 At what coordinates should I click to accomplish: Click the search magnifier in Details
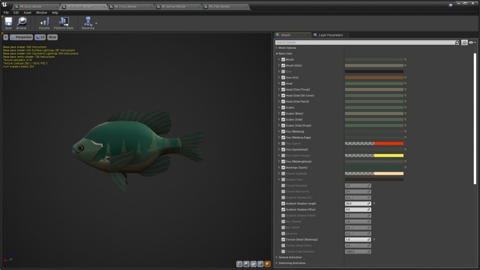click(457, 43)
